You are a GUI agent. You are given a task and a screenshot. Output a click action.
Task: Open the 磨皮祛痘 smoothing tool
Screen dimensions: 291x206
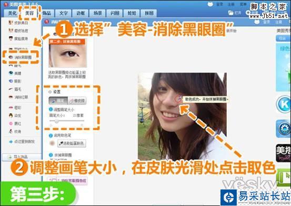coord(18,30)
